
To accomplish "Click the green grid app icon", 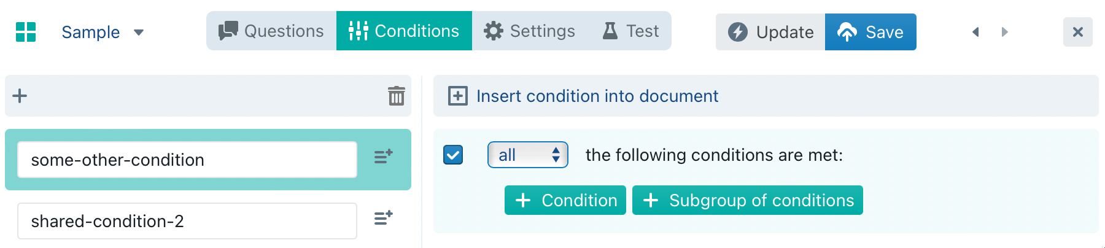I will pyautogui.click(x=26, y=32).
